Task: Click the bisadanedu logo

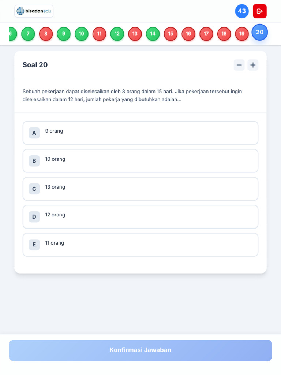Action: point(34,11)
